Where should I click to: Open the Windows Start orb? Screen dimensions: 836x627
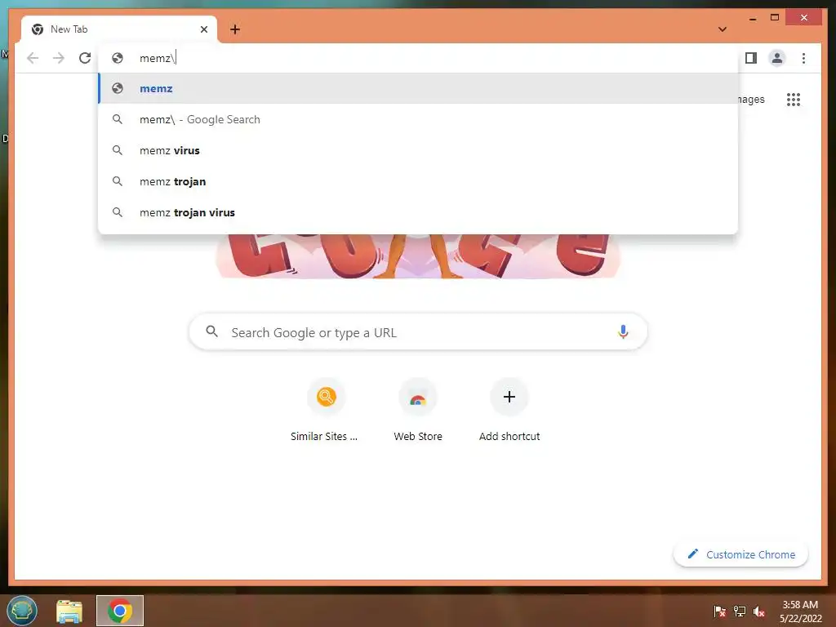[22, 611]
